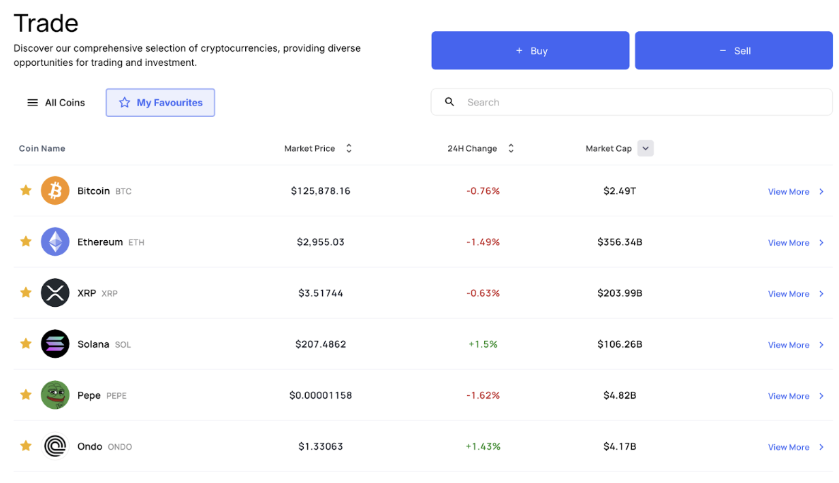Sort by 24H Change arrows
Viewport: 839px width, 483px height.
[511, 148]
